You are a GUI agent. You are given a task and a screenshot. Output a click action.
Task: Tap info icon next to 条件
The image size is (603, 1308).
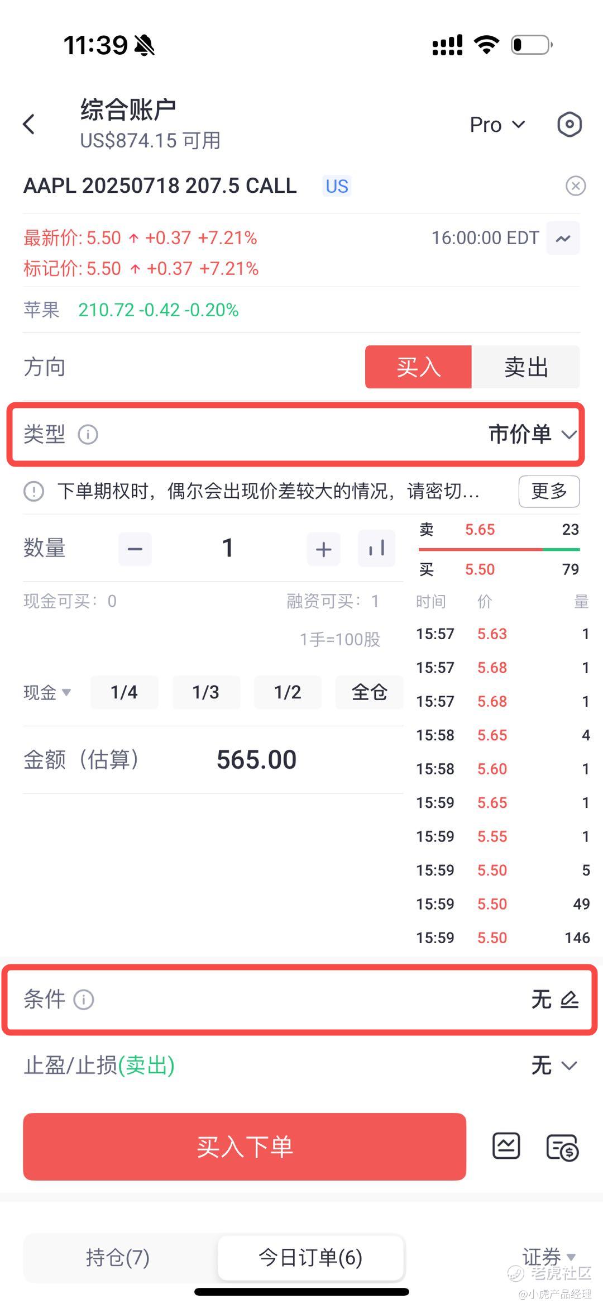pos(84,1000)
